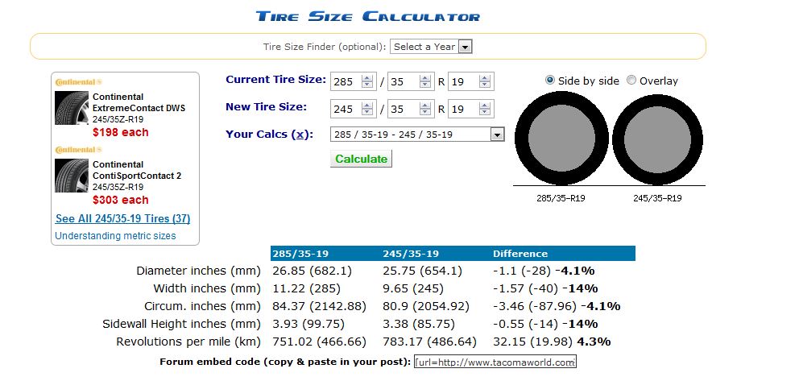
Task: Decrease the new tire width 245 stepper
Action: pyautogui.click(x=367, y=112)
